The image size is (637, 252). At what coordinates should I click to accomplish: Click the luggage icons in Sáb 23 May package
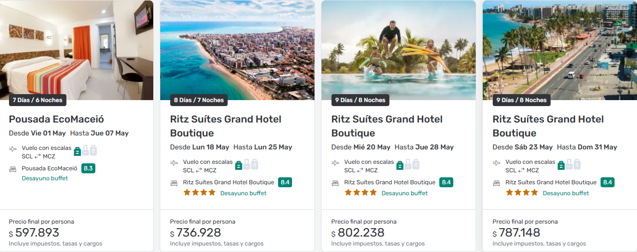tap(569, 164)
